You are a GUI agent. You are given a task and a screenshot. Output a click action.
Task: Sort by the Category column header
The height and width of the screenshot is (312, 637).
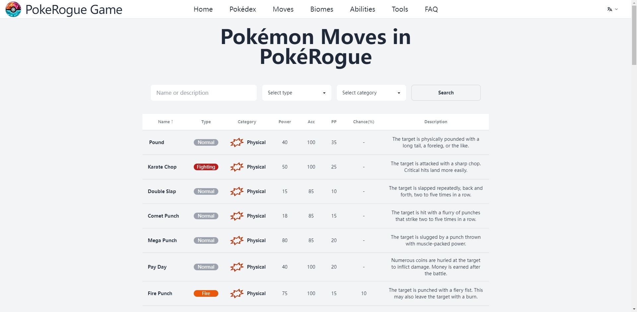pyautogui.click(x=247, y=122)
